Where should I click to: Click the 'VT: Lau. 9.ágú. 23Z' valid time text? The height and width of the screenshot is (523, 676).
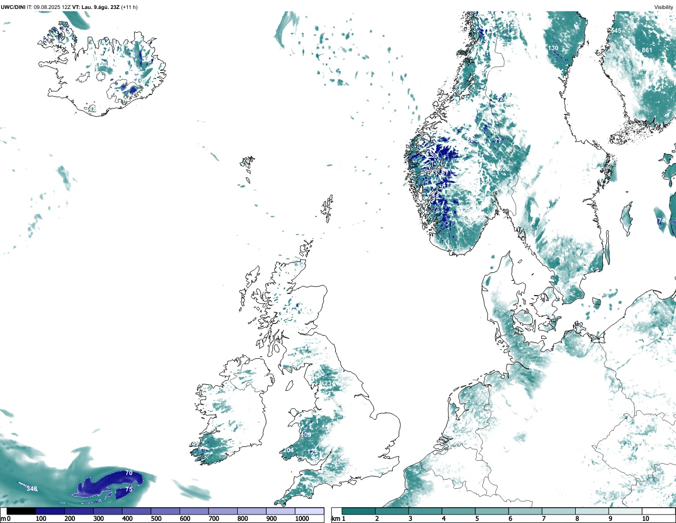click(96, 7)
